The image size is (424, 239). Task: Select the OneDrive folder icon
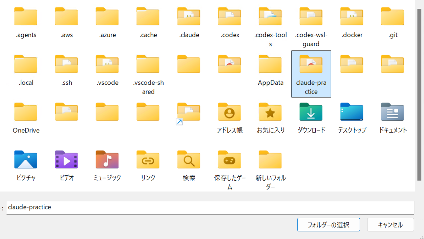[x=26, y=112]
